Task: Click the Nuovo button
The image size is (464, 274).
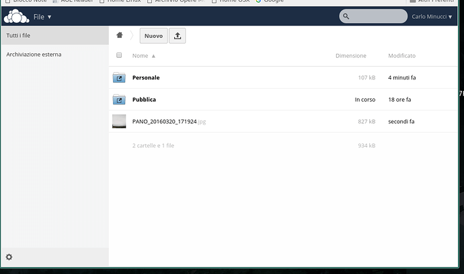Action: pos(153,36)
